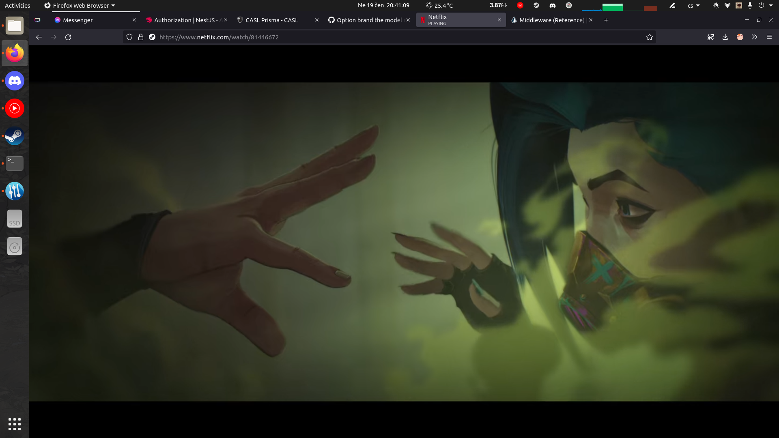Open the Firefox screenshot tool icon
Screen dimensions: 779x438
point(711,37)
